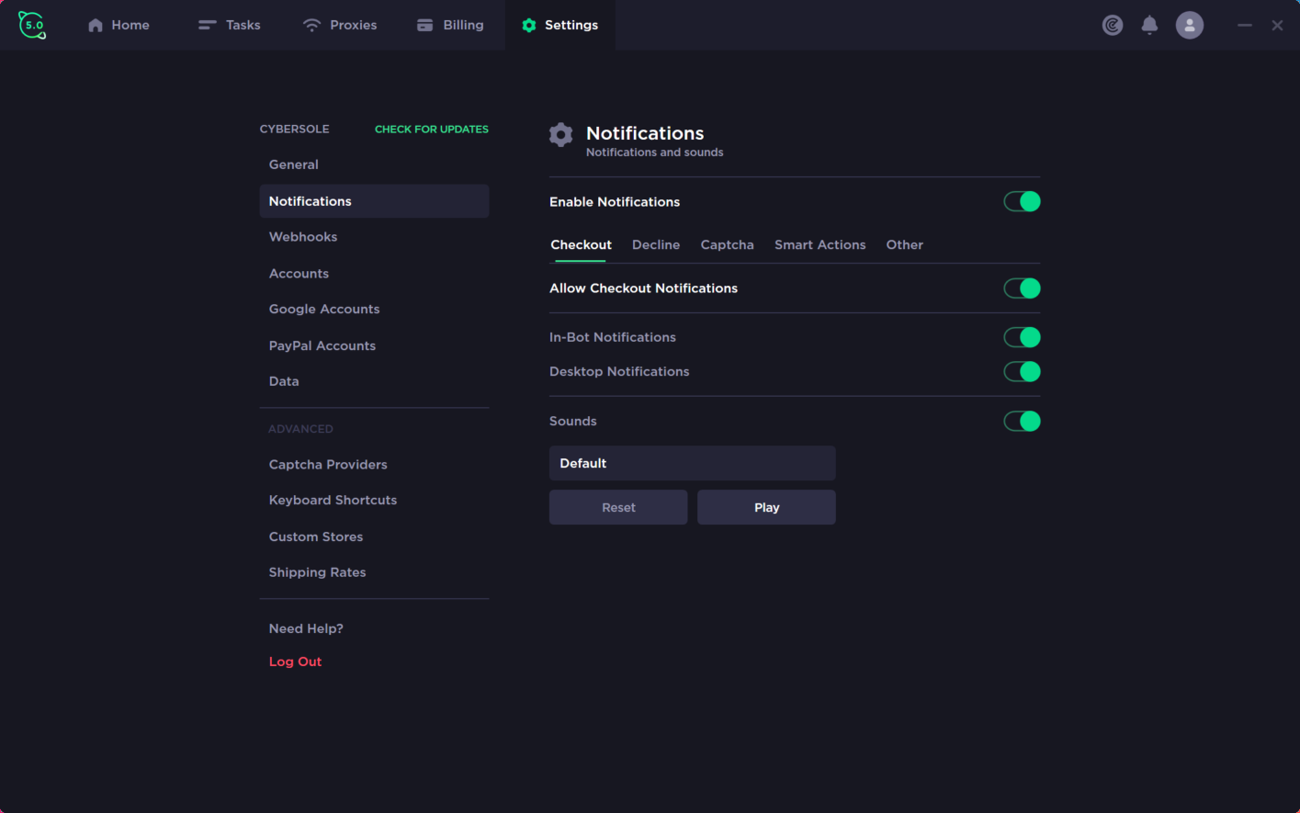Switch to the Smart Actions tab

click(820, 244)
